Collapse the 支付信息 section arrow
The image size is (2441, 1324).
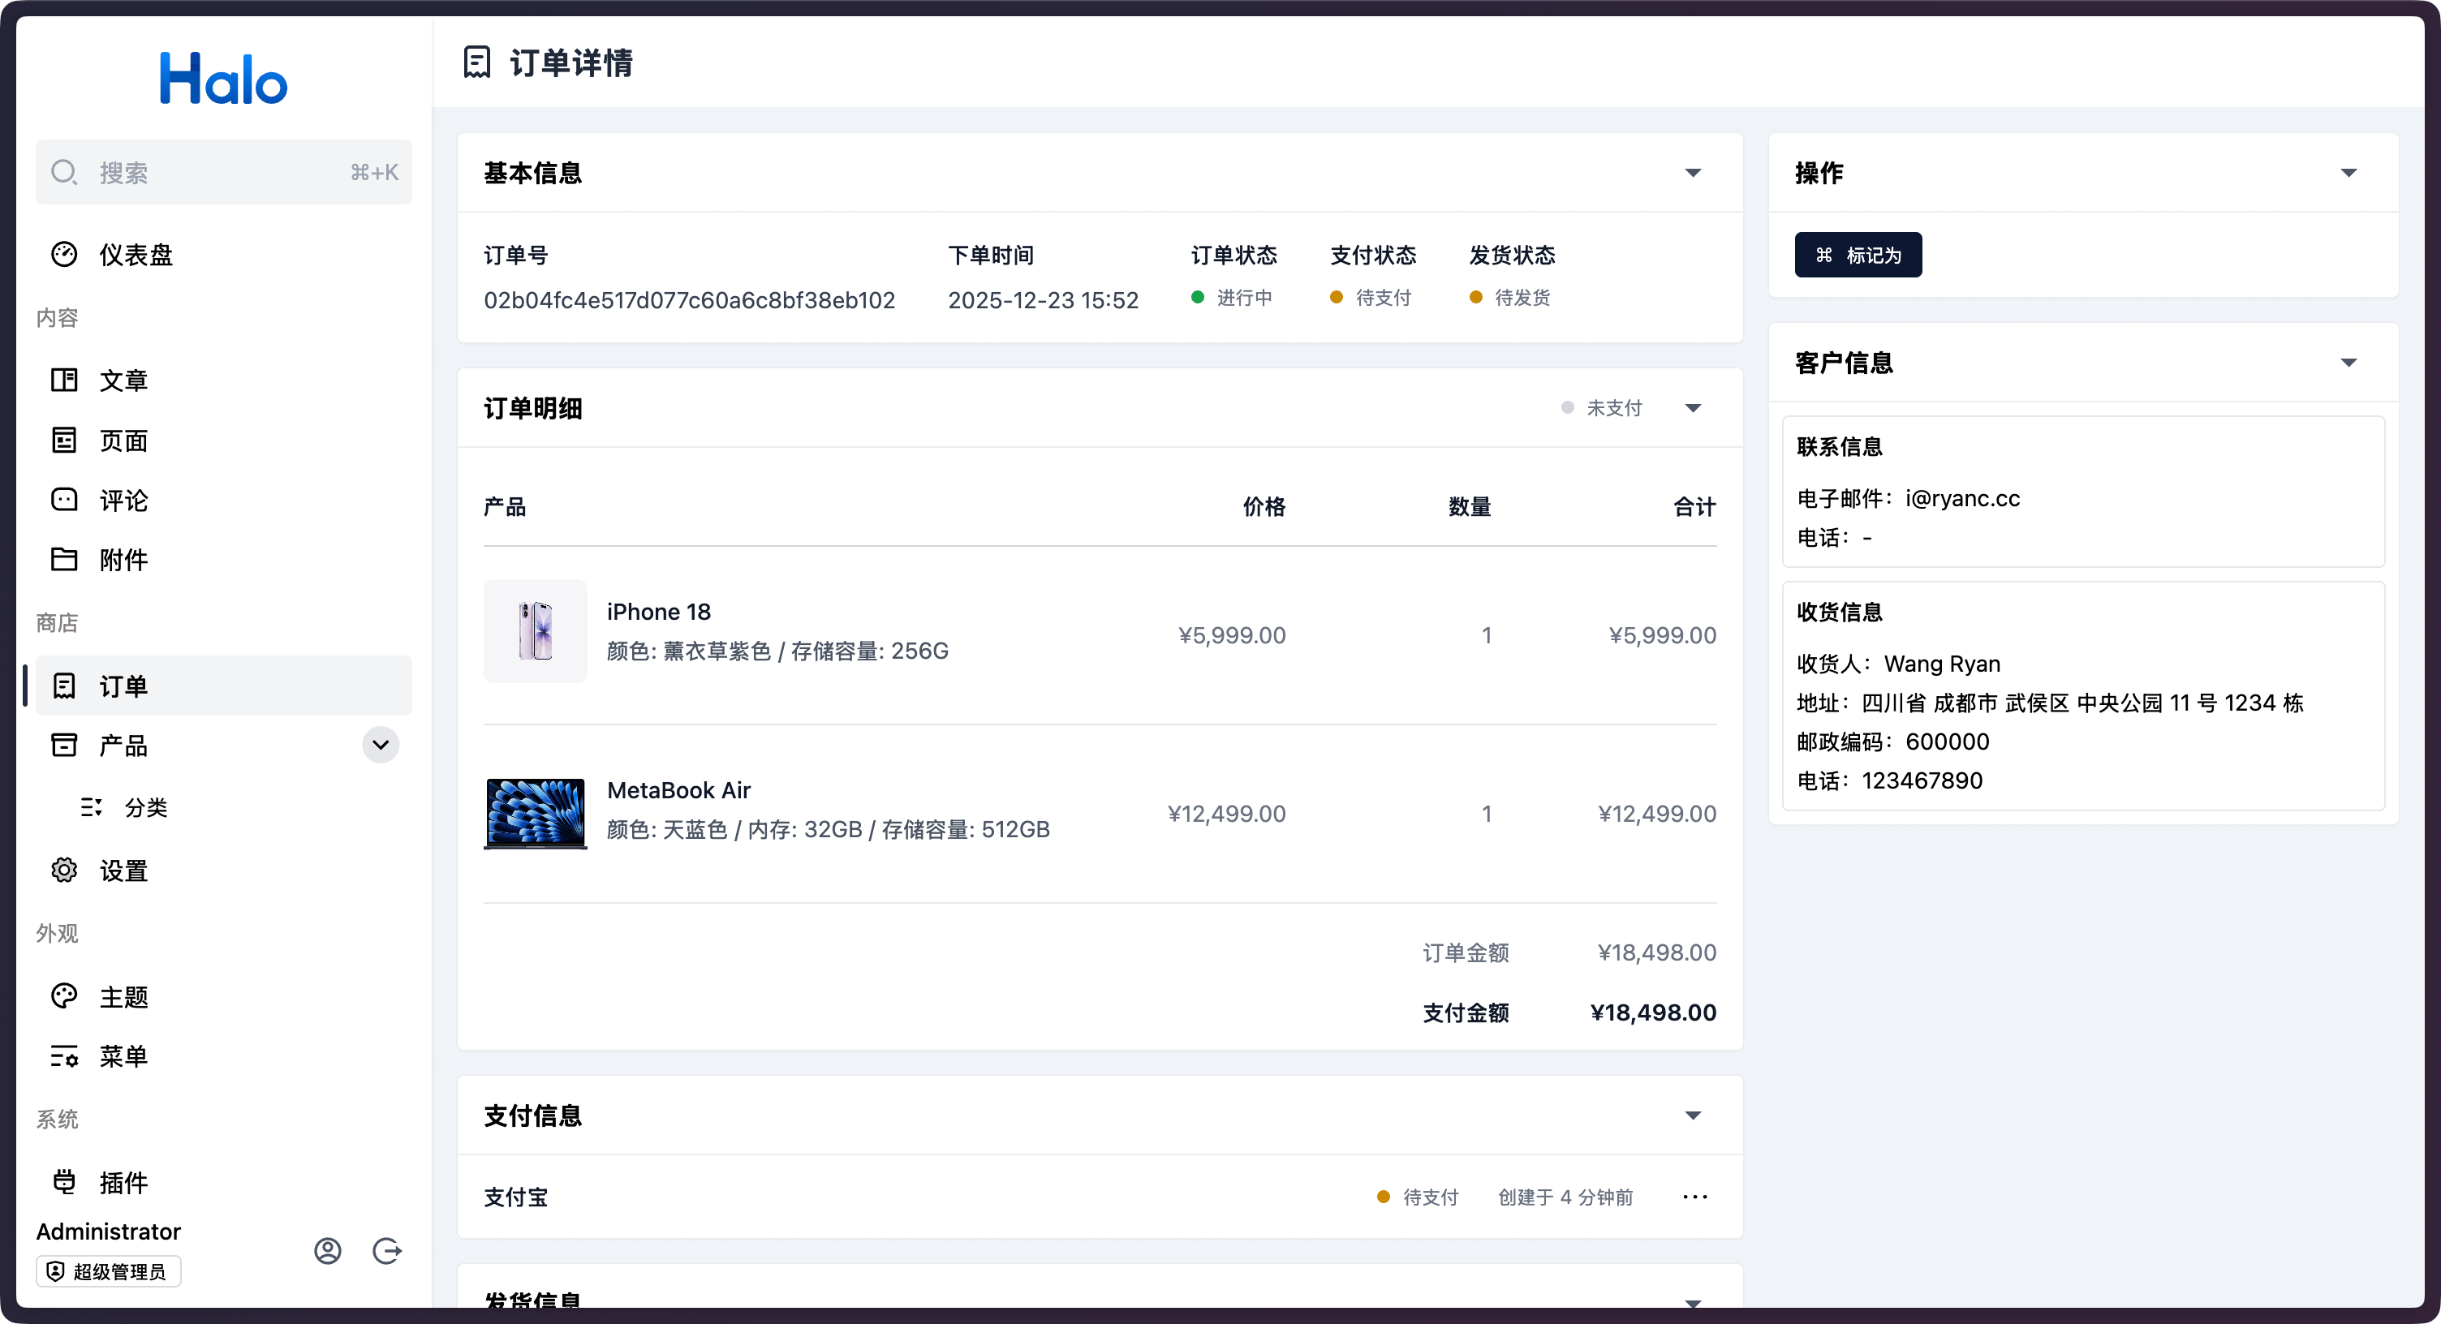1693,1116
